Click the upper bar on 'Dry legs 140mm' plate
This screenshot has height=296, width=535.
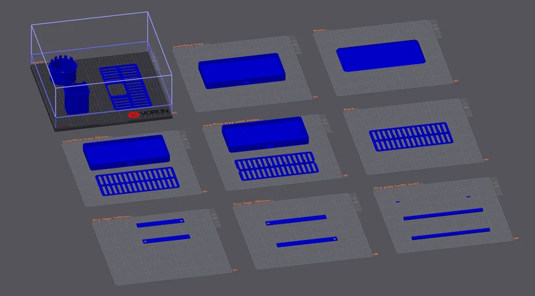160,223
